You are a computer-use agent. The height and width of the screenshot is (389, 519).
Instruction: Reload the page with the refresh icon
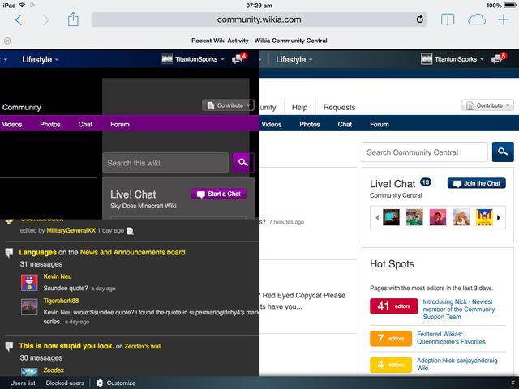click(x=420, y=19)
